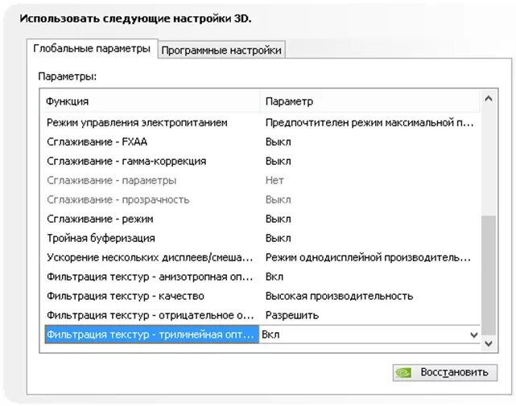
Task: Click the vertical scrollbar thumb
Action: (489, 276)
